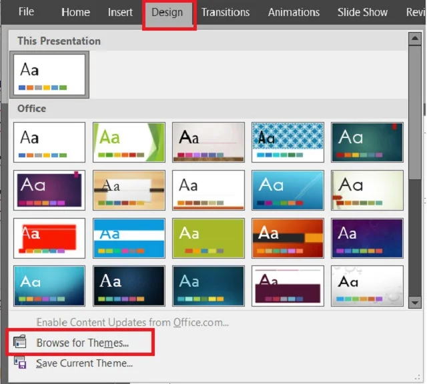Image resolution: width=427 pixels, height=384 pixels.
Task: Open the Animations tab
Action: click(x=294, y=12)
